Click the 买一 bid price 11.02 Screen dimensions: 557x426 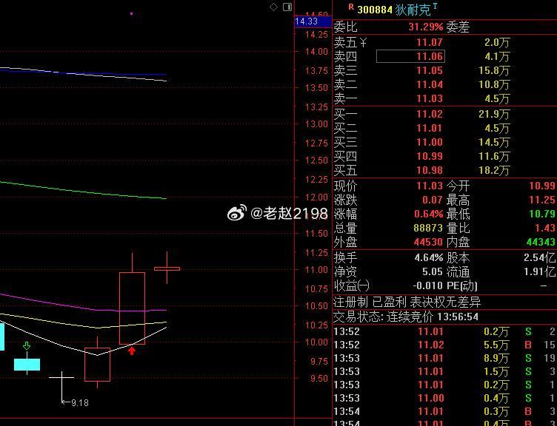coord(430,114)
